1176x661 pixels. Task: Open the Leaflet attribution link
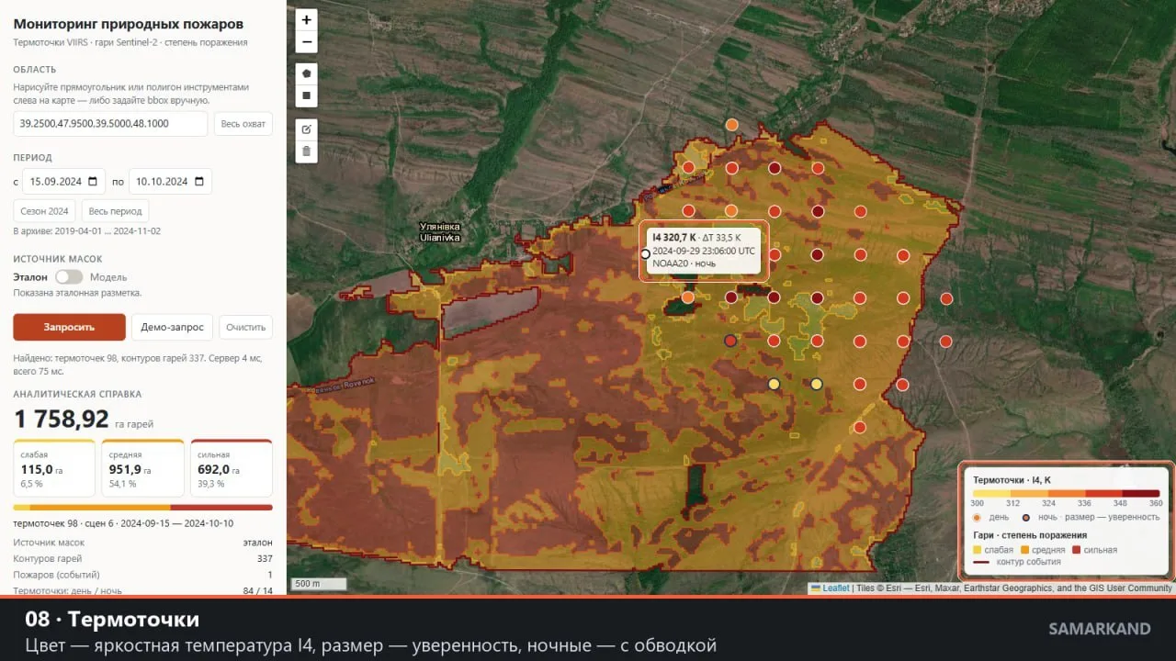click(835, 588)
